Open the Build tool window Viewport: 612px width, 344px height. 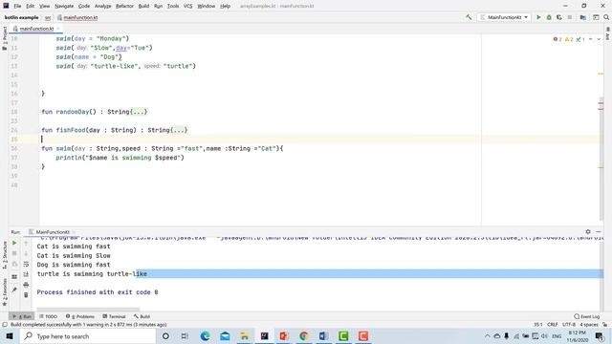pyautogui.click(x=142, y=316)
